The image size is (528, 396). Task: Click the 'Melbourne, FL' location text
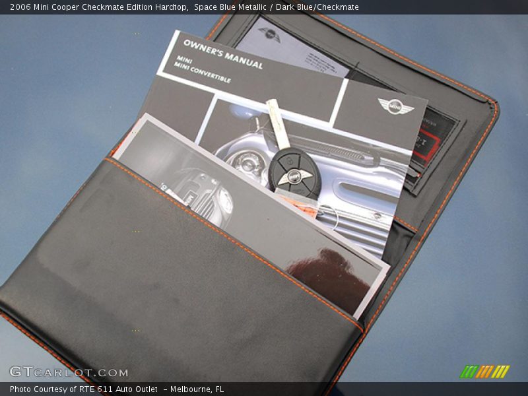point(197,389)
